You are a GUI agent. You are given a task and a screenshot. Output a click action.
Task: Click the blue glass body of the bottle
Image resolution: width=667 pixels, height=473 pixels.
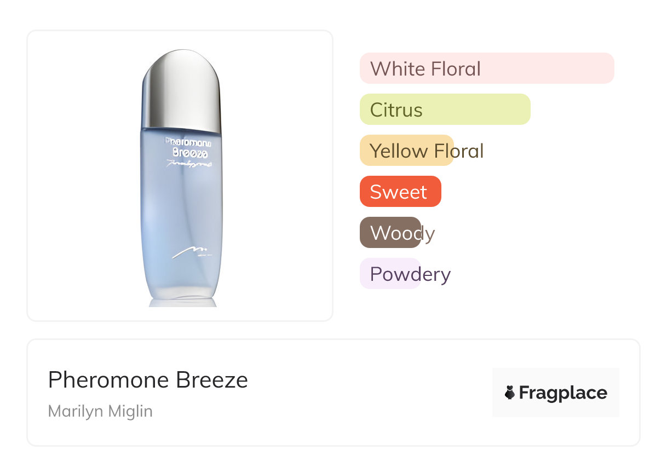pos(181,208)
